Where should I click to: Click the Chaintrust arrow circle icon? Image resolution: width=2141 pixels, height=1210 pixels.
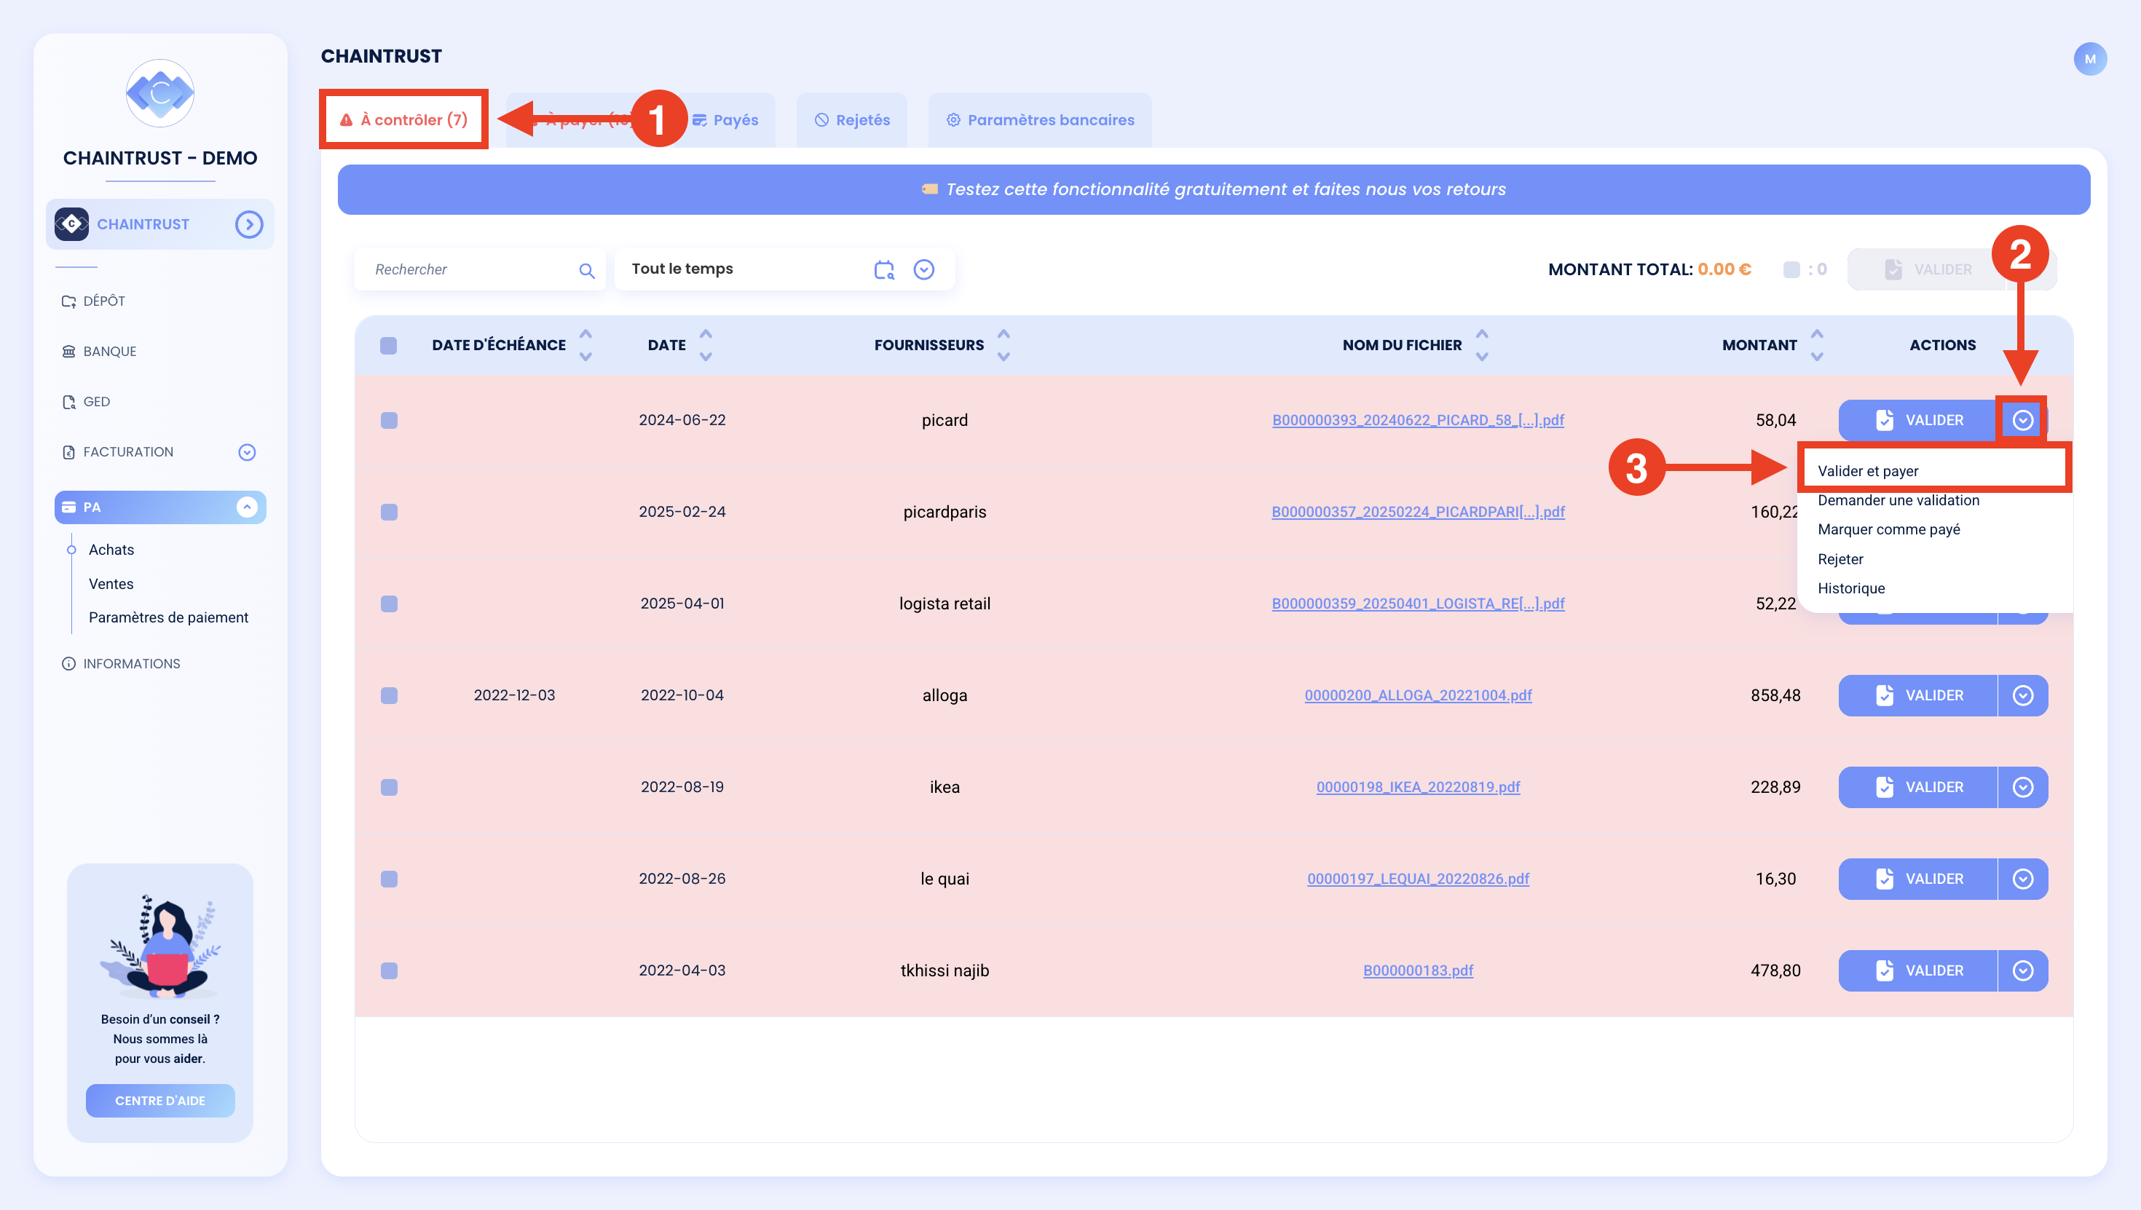pyautogui.click(x=248, y=224)
